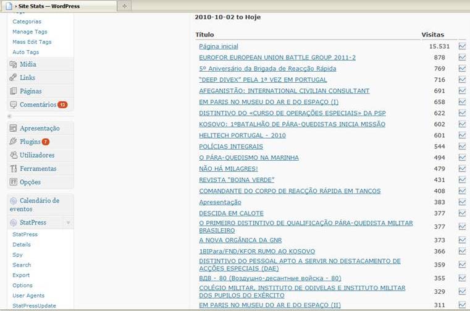
Task: Open the Utilizadores menu
Action: [x=37, y=155]
